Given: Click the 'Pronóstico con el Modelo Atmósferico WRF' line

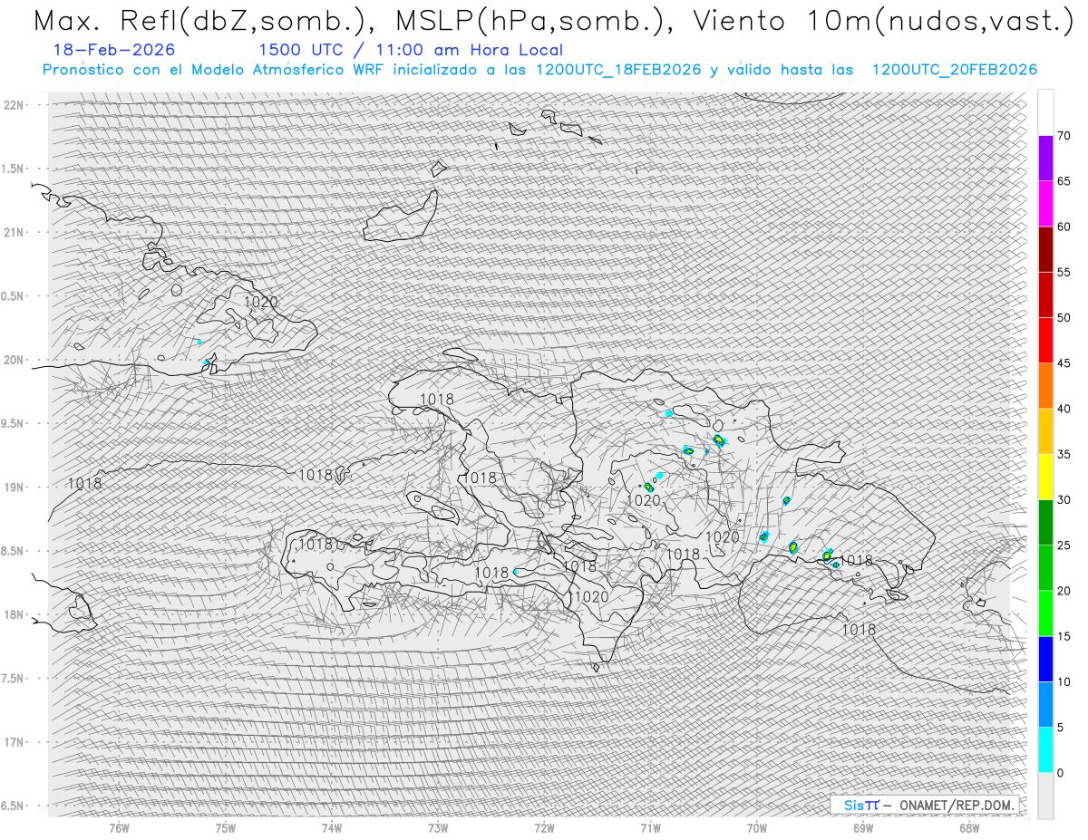Looking at the screenshot, I should click(x=539, y=70).
